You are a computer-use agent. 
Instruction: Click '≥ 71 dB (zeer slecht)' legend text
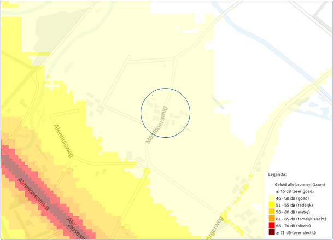tap(296, 232)
